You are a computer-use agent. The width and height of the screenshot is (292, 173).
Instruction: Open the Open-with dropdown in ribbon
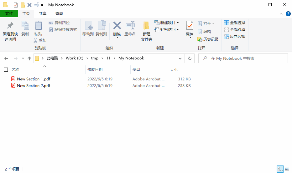tap(213, 24)
